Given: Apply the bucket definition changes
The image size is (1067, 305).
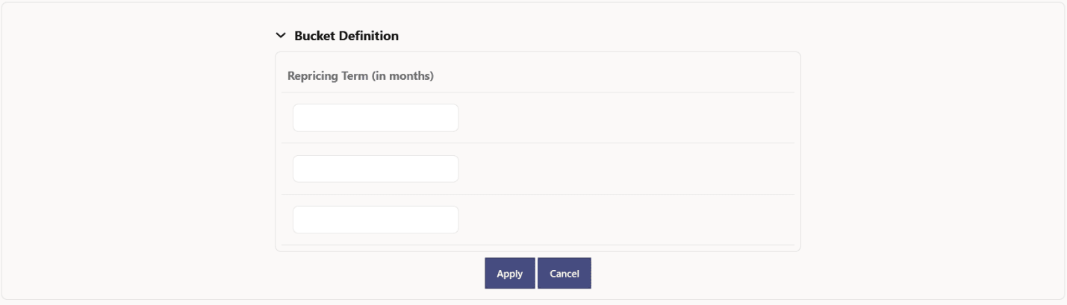Looking at the screenshot, I should click(x=509, y=274).
